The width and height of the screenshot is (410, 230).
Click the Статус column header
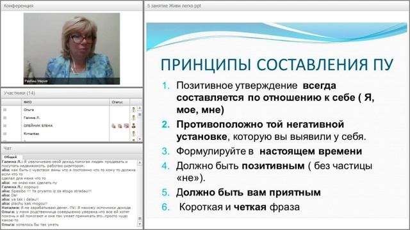[x=119, y=102]
